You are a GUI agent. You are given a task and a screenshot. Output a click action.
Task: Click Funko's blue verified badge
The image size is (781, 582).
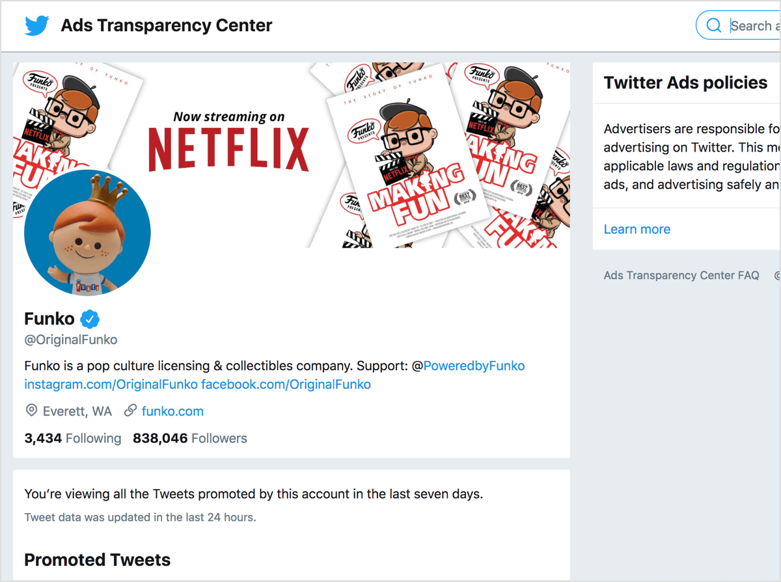click(x=90, y=318)
